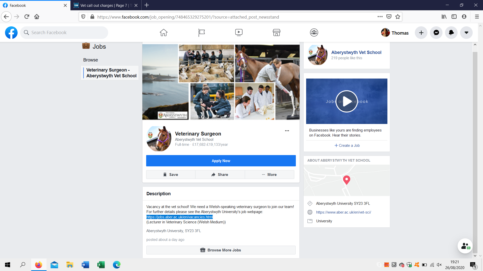This screenshot has width=483, height=271.
Task: Open Aberystwyth vet-sci website link
Action: pos(343,212)
